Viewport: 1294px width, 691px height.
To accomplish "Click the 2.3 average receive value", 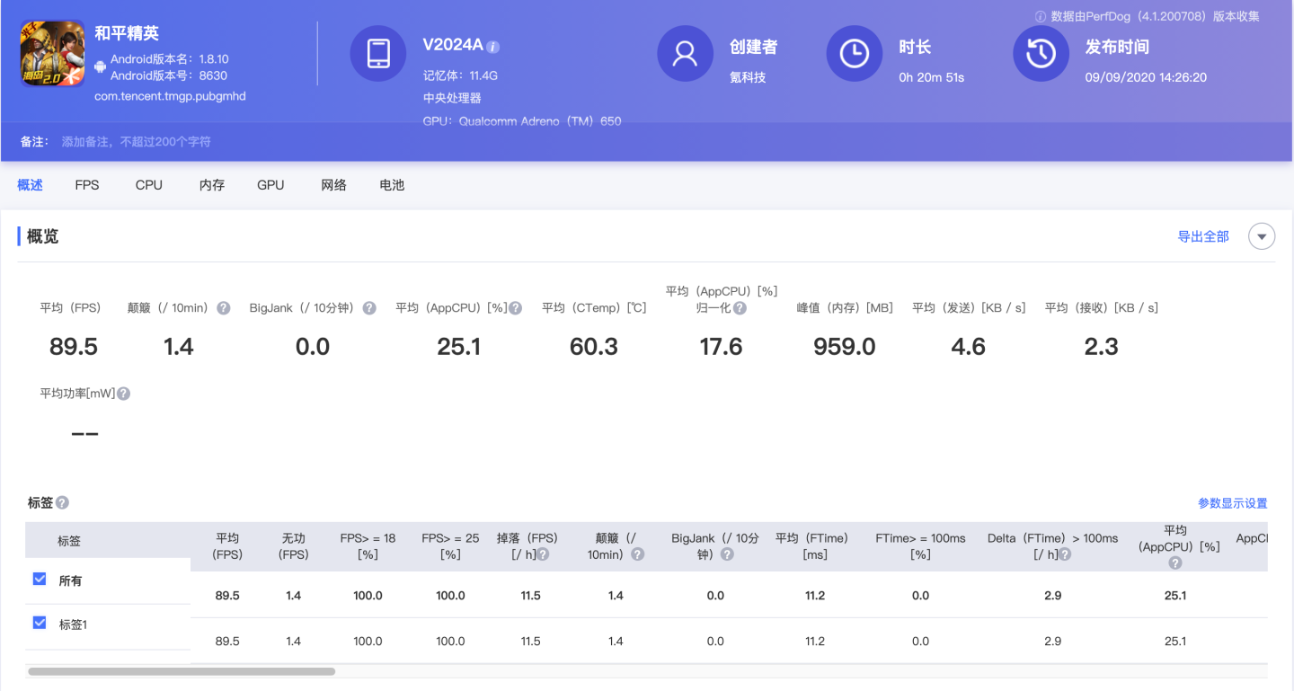I will 1101,347.
